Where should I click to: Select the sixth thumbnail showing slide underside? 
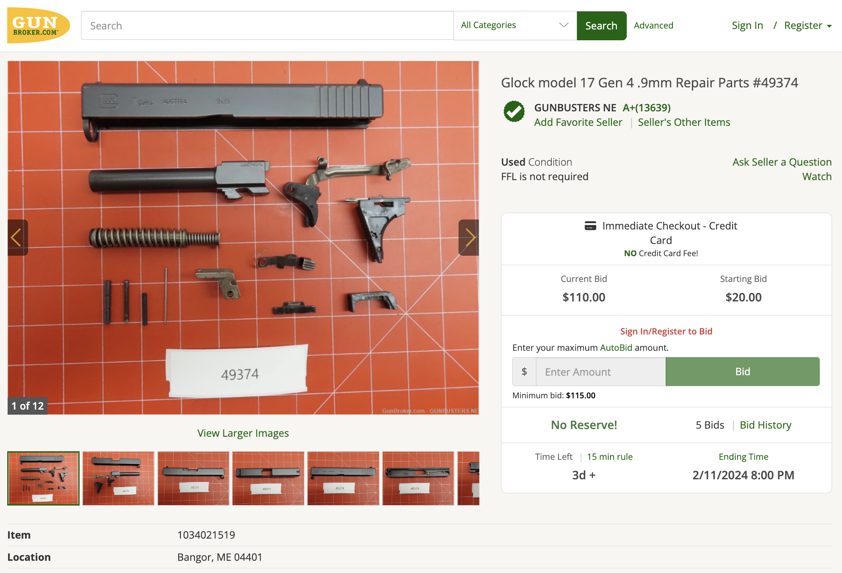[418, 478]
